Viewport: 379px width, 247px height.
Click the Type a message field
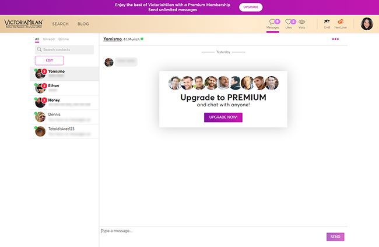coord(210,231)
